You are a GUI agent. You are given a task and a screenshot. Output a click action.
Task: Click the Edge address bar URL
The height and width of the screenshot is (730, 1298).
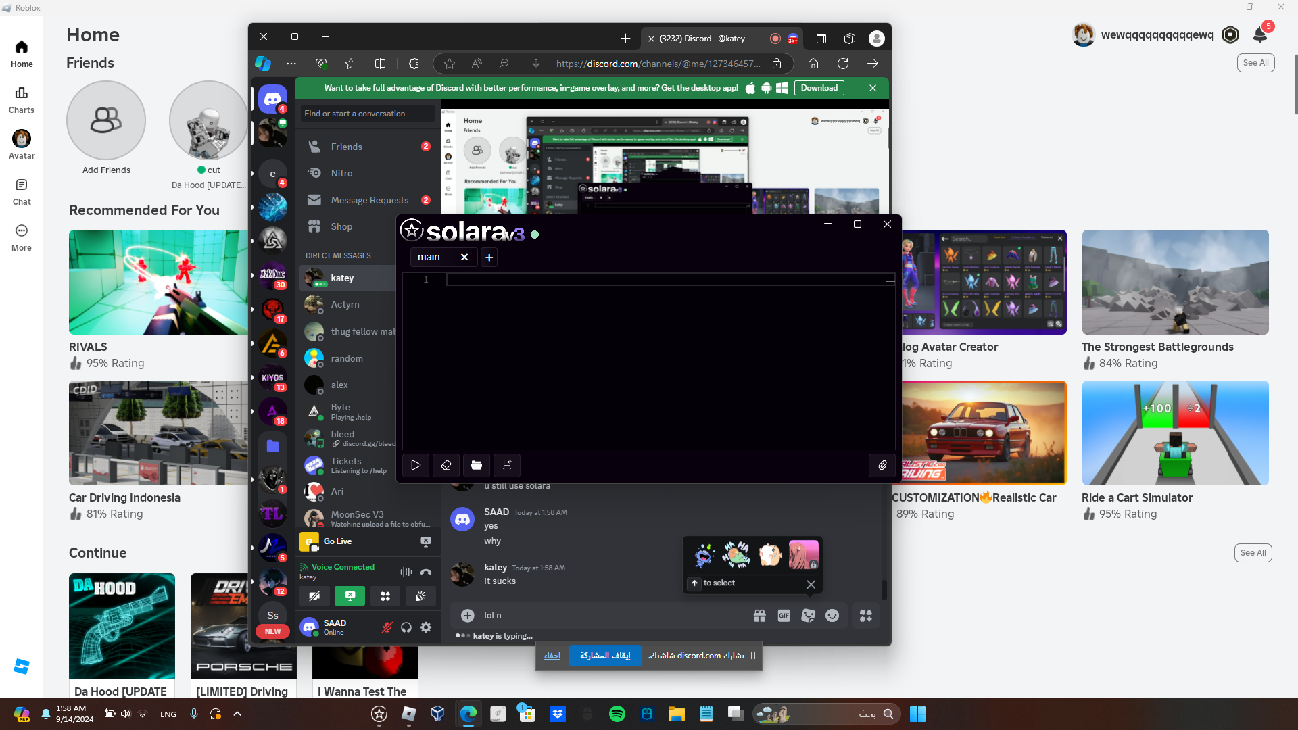[x=658, y=64]
